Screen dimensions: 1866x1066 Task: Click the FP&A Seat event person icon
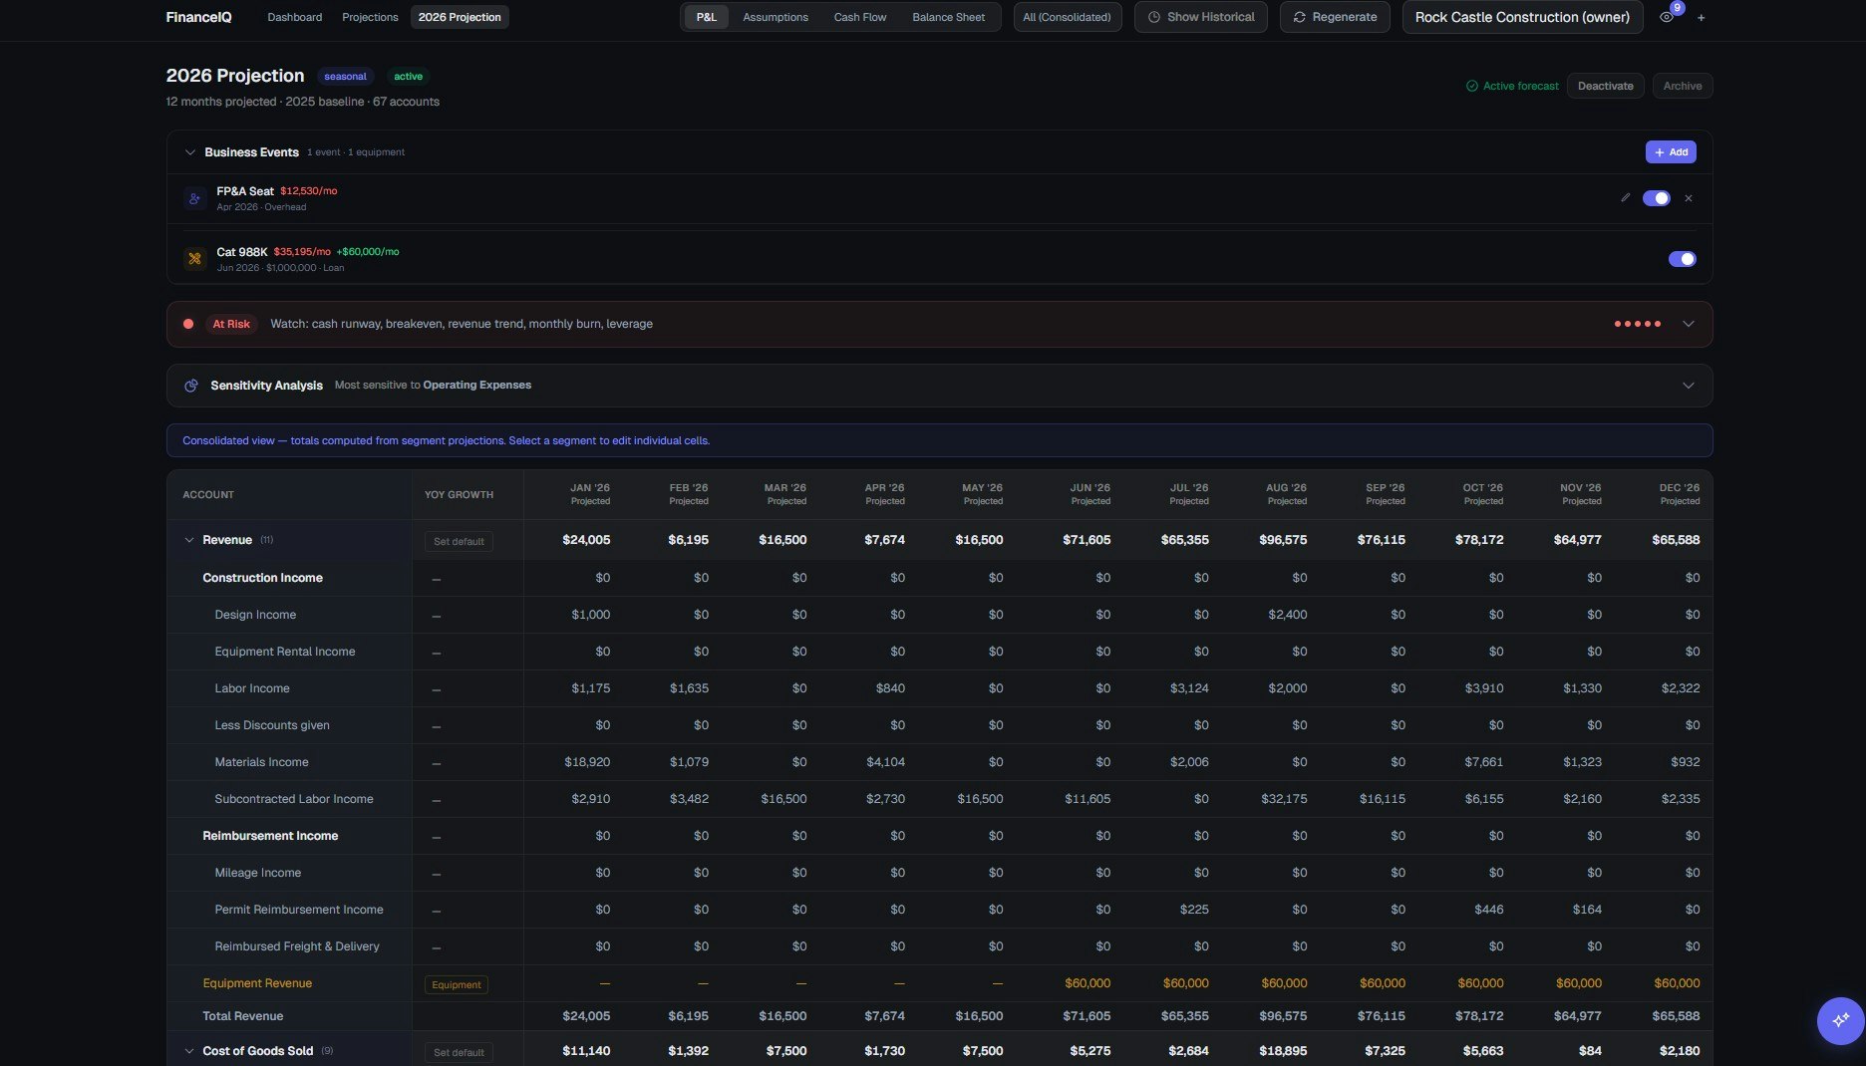pyautogui.click(x=194, y=198)
